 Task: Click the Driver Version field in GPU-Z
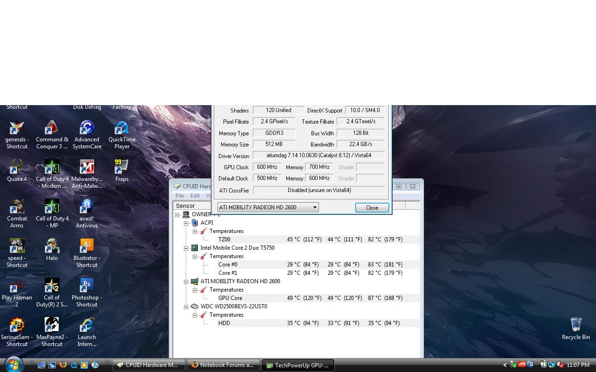click(319, 155)
